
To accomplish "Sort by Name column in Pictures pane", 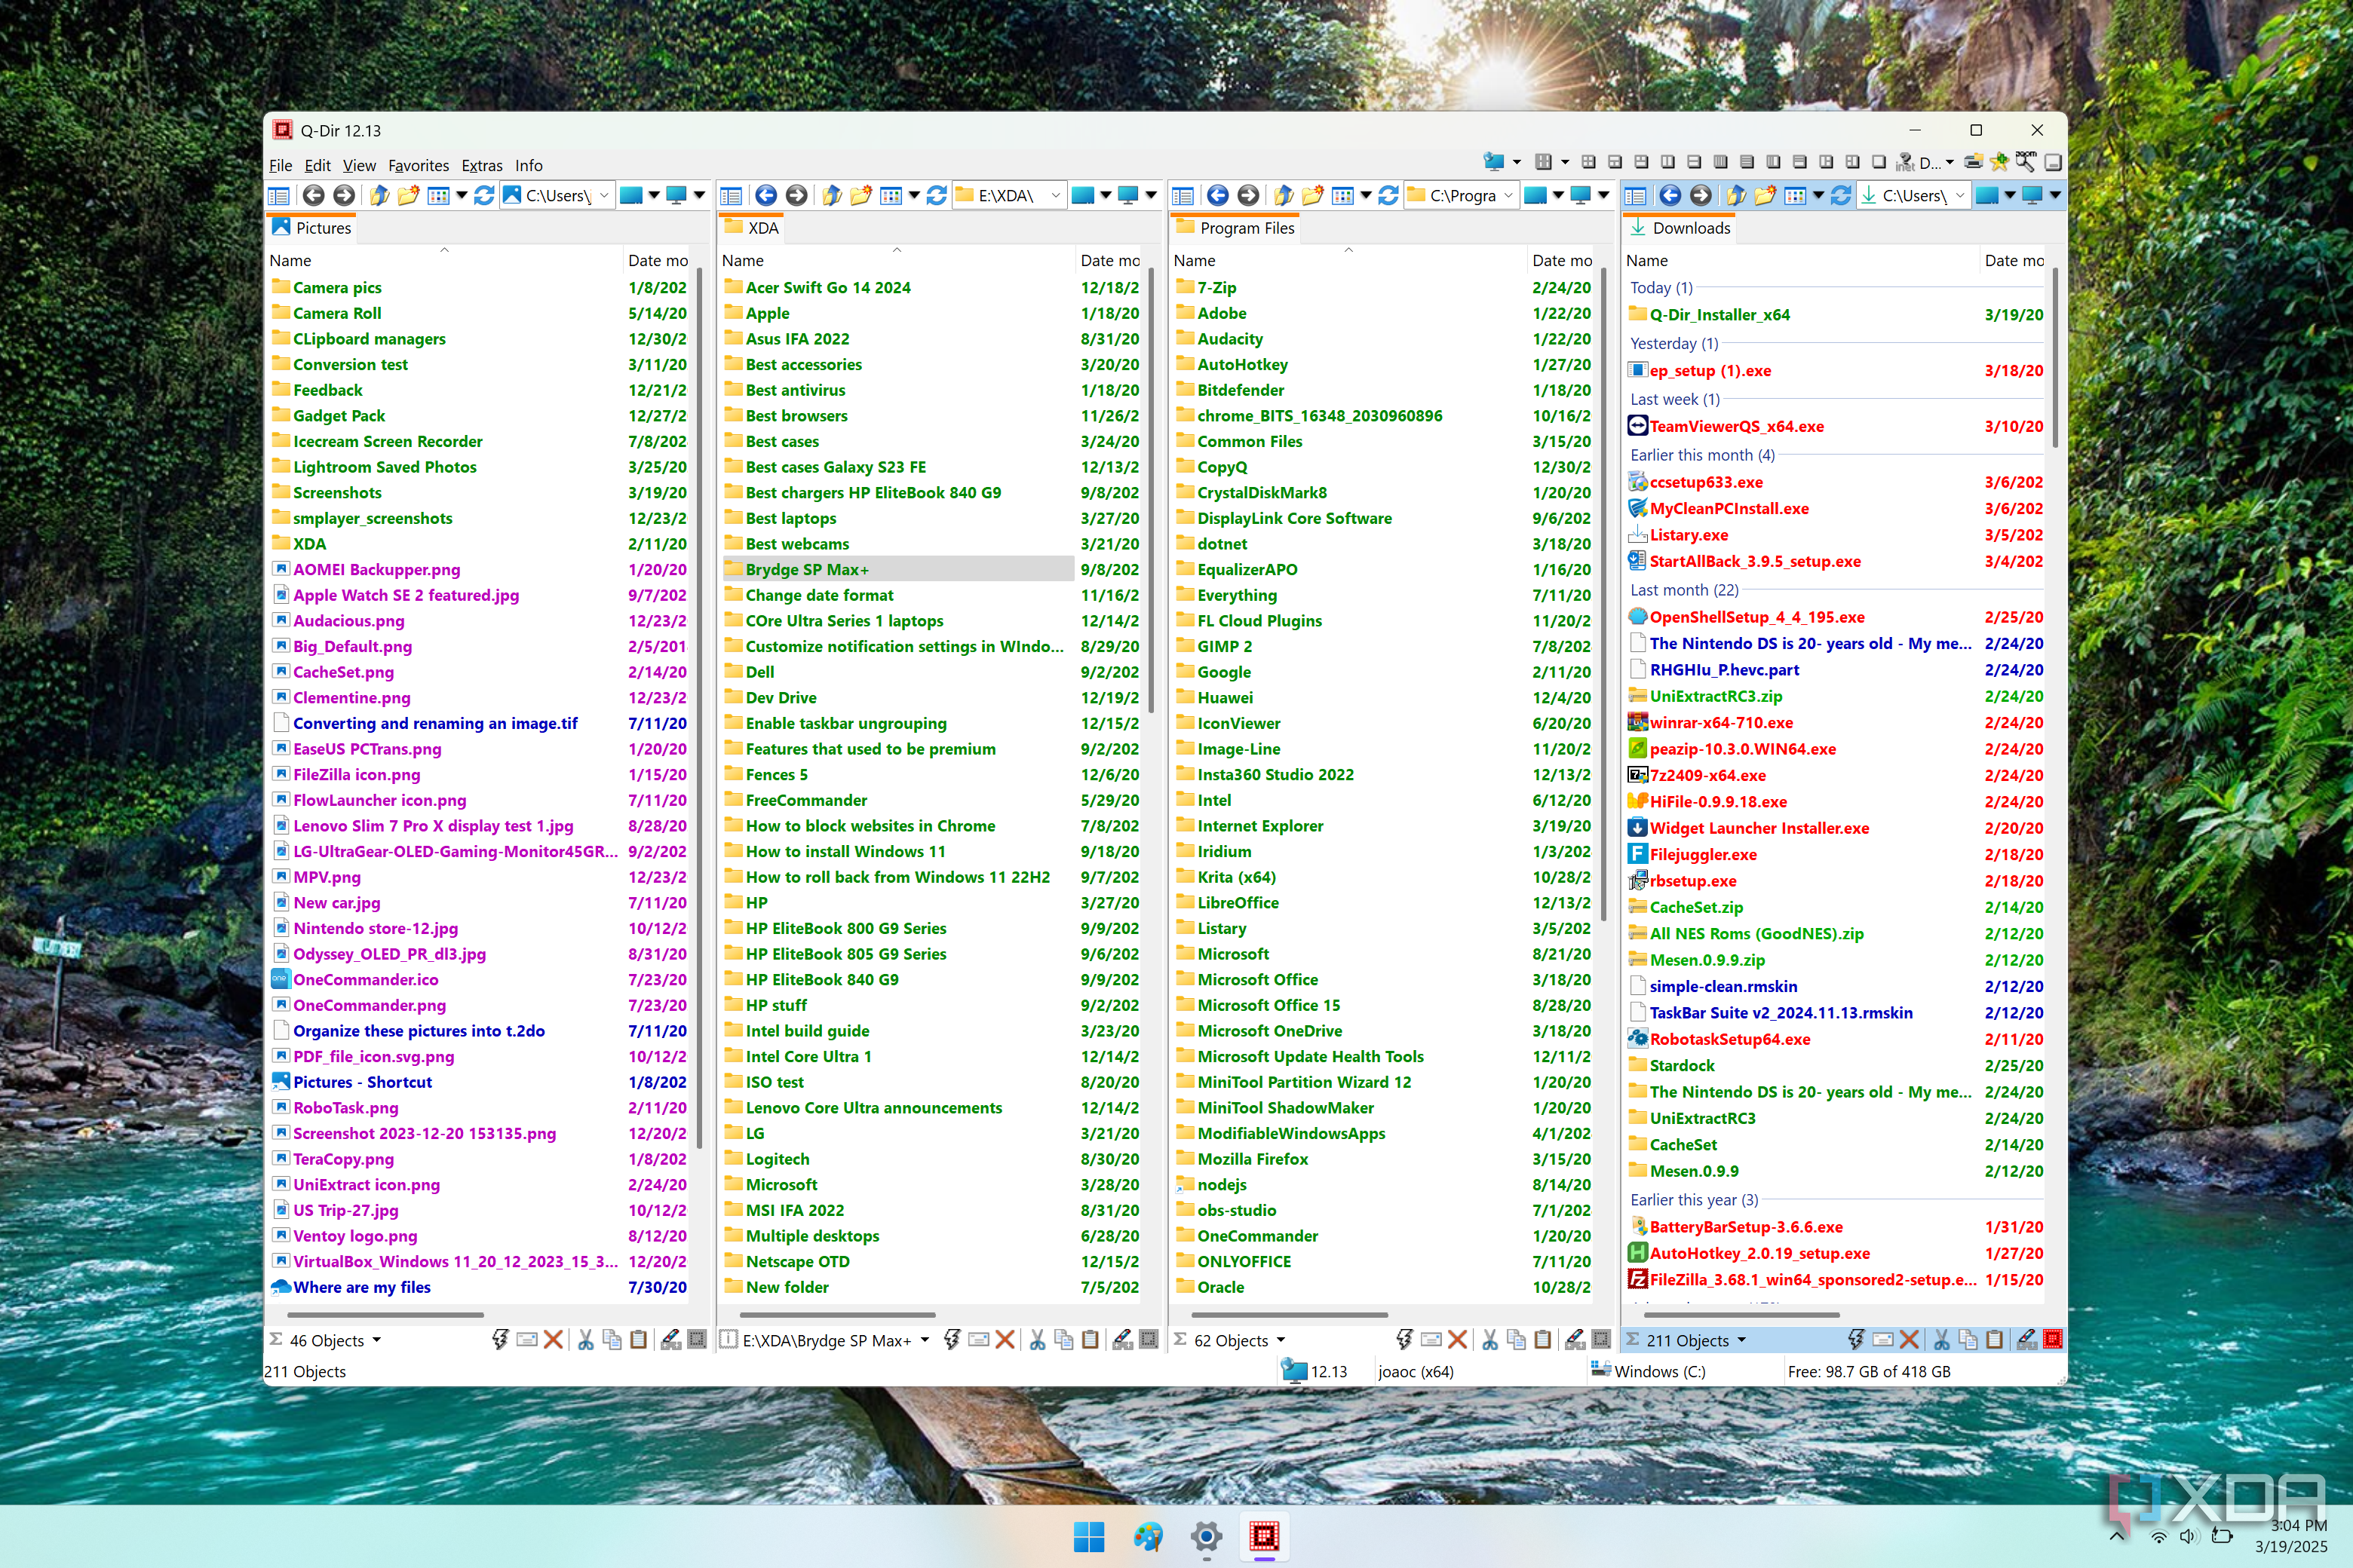I will [x=443, y=260].
